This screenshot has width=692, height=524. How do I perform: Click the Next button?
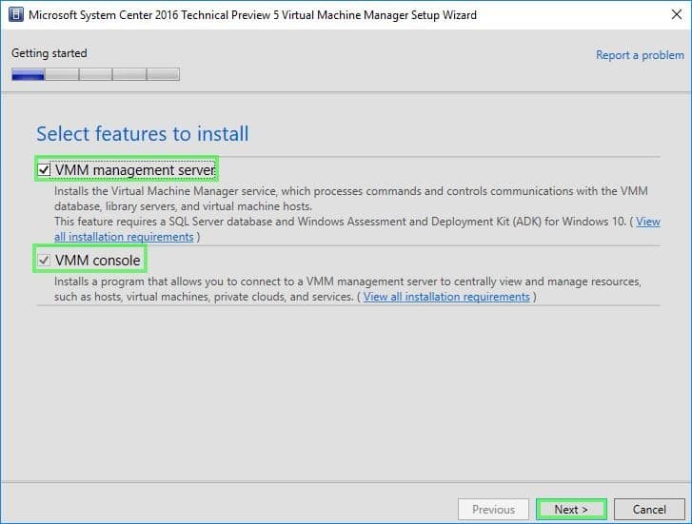pyautogui.click(x=571, y=510)
